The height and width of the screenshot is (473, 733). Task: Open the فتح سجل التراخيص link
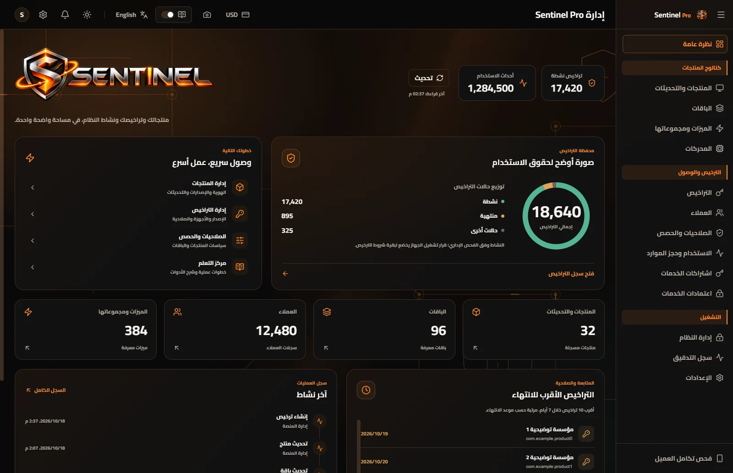(571, 274)
